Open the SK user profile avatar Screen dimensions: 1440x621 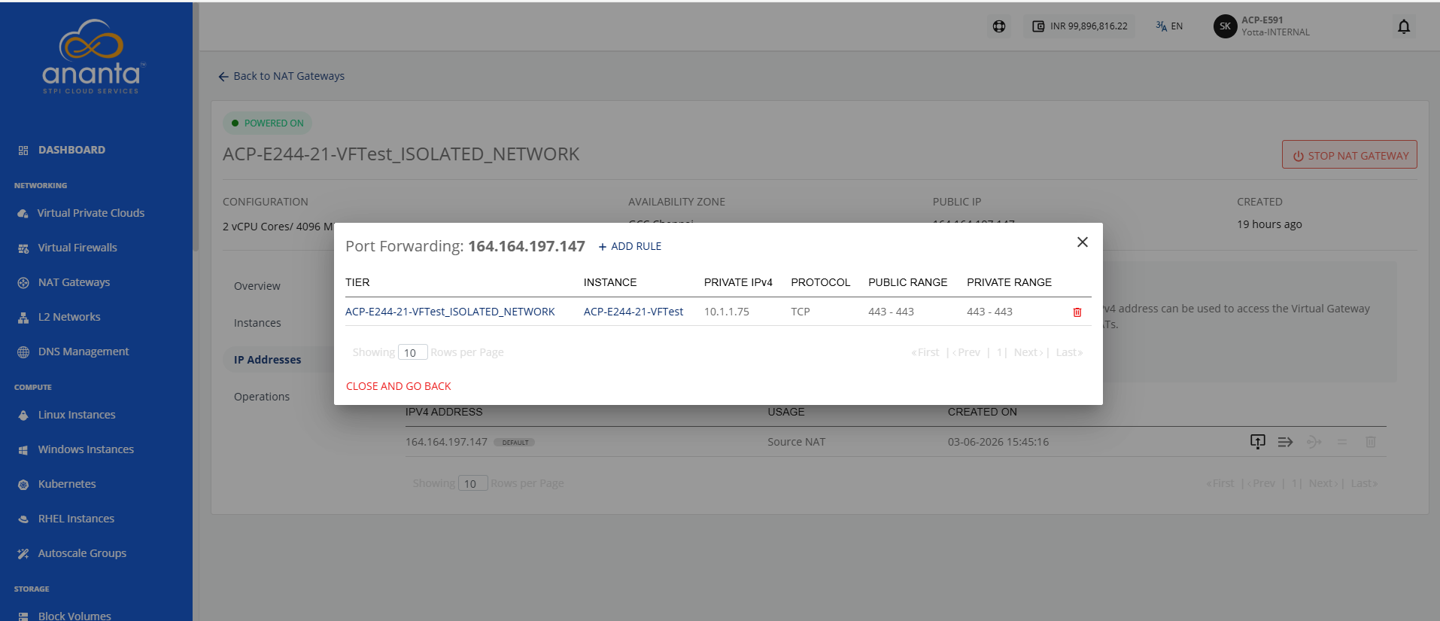coord(1225,26)
